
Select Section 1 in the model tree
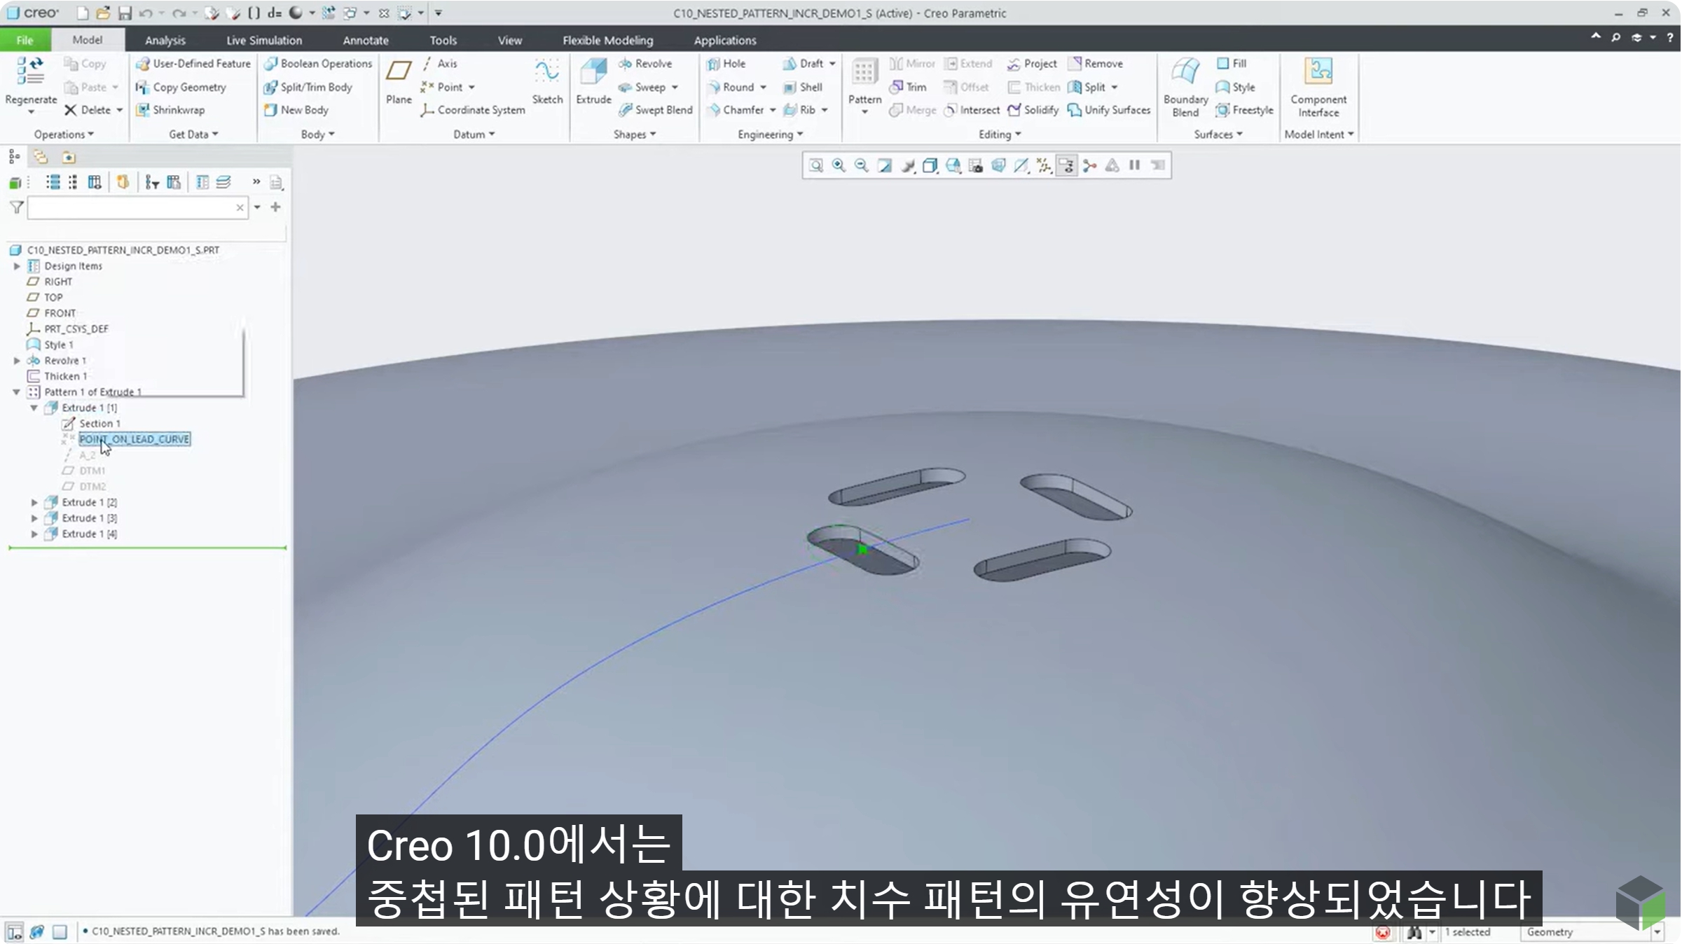tap(99, 424)
